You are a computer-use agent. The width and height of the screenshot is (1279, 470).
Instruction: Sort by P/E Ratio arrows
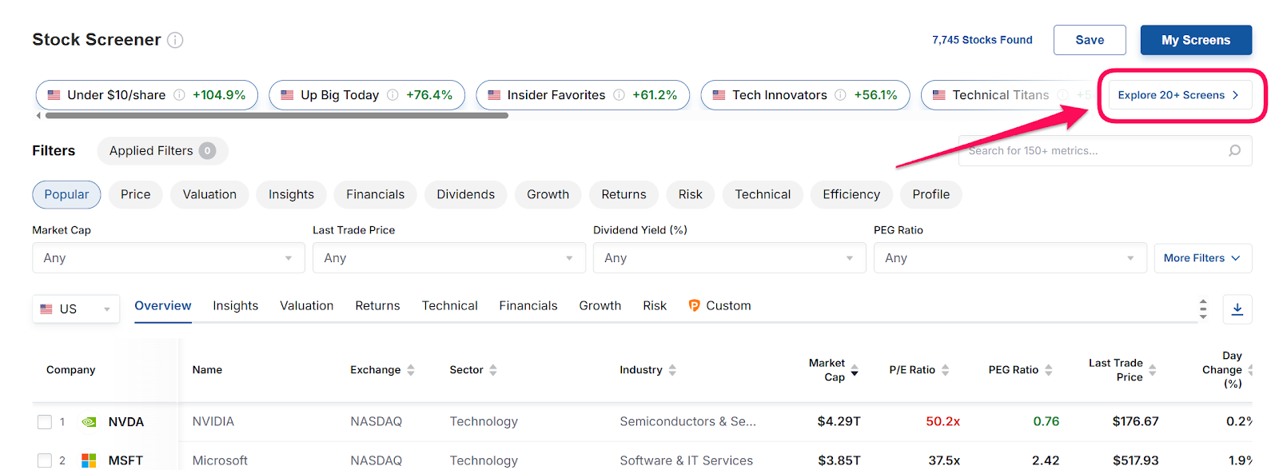945,370
